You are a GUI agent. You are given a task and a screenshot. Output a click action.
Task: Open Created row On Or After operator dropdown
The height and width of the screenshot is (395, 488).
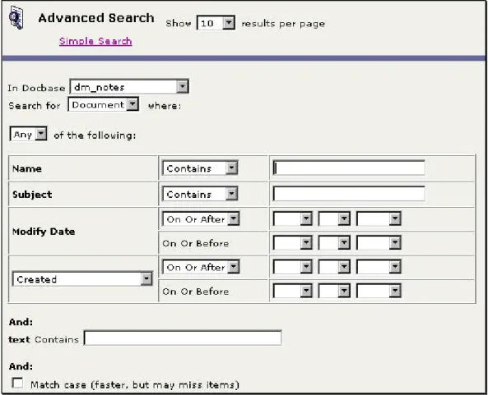(x=201, y=267)
